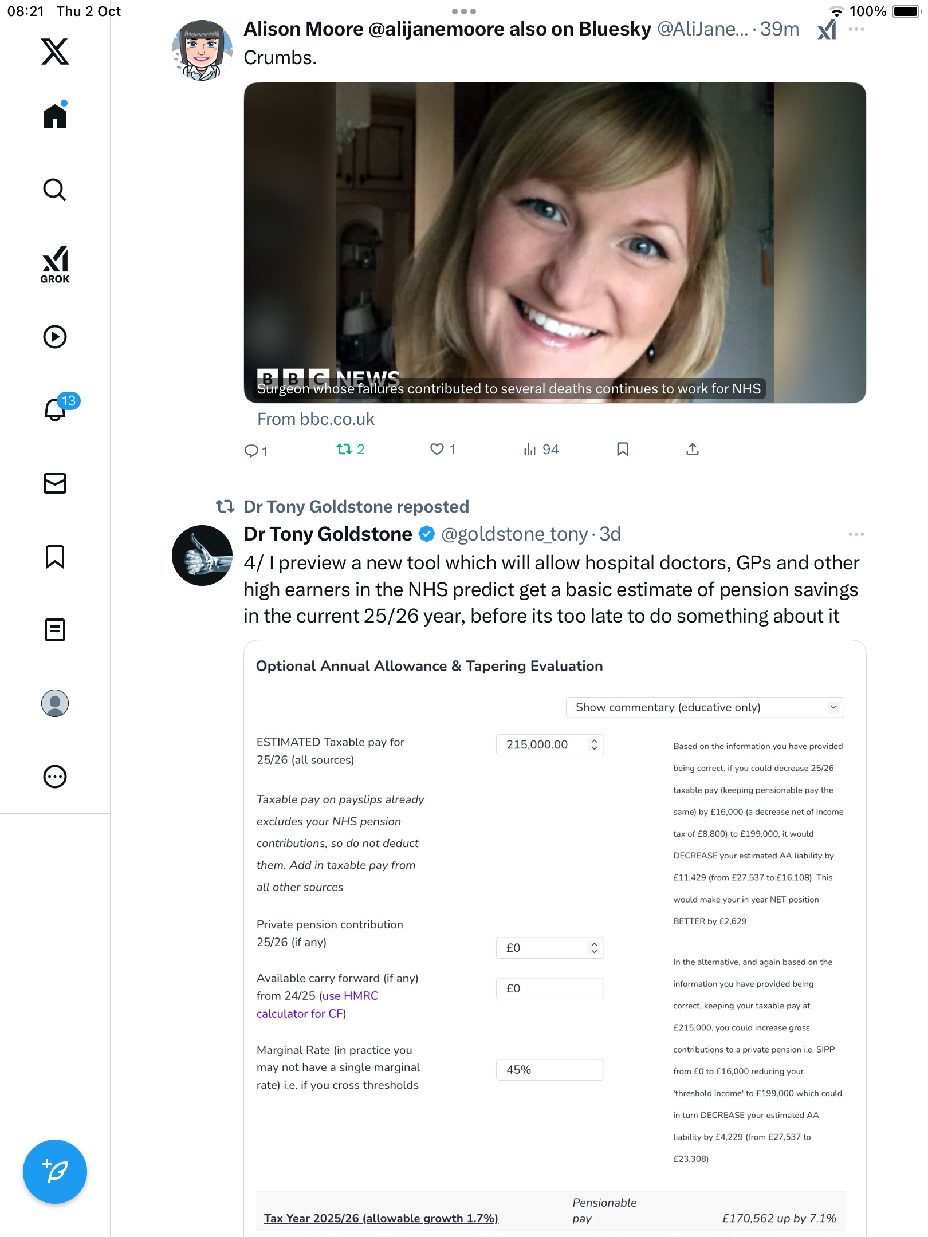Expand the Show commentary dropdown
Viewport: 928px width, 1237px height.
(705, 707)
